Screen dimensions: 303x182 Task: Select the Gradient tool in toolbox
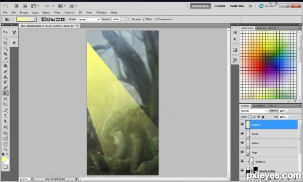[x=6, y=93]
